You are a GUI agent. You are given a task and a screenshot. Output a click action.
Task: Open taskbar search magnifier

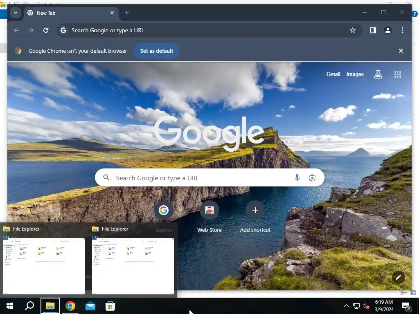tap(29, 306)
